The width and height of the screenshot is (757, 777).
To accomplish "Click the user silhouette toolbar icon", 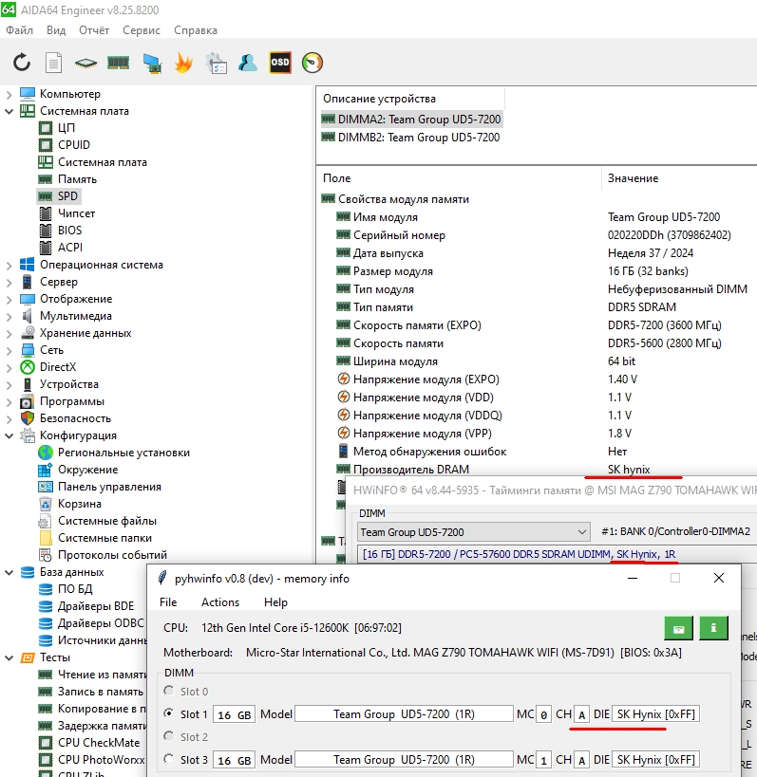I will tap(248, 63).
